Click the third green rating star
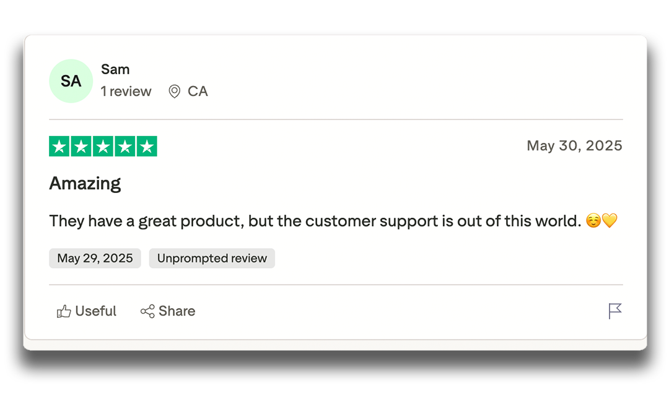Viewport: 669px width, 399px height. coord(103,147)
